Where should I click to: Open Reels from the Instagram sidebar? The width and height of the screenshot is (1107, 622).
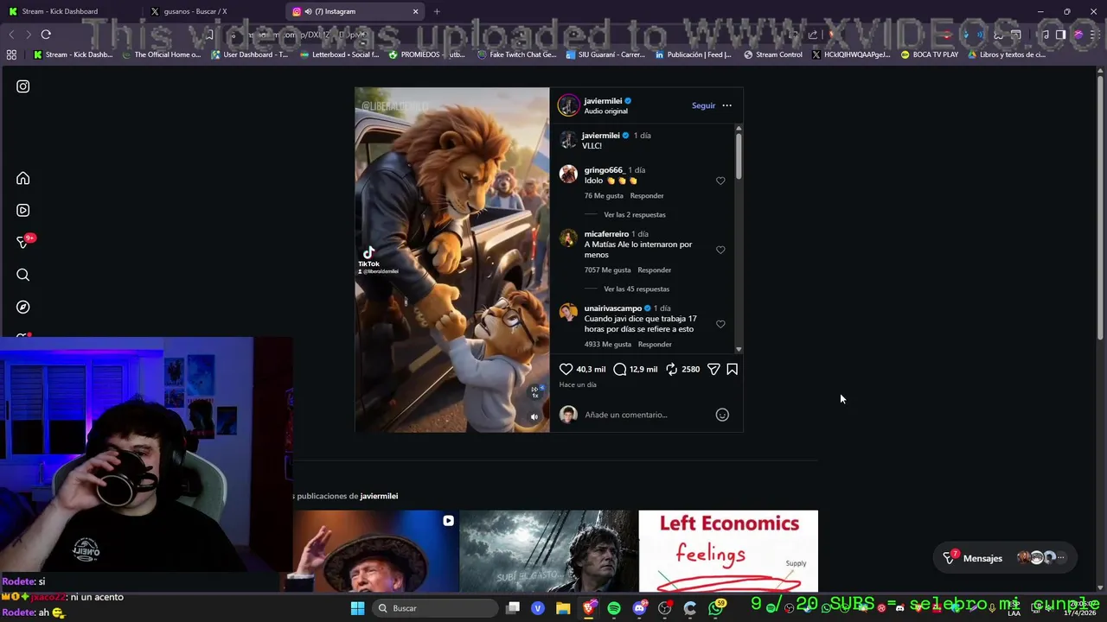coord(23,210)
